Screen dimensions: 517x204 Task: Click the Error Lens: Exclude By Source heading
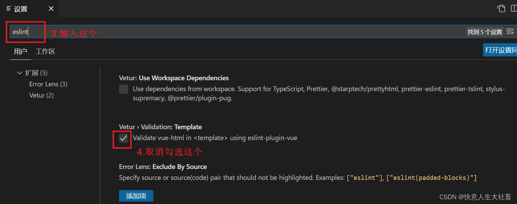click(x=163, y=167)
